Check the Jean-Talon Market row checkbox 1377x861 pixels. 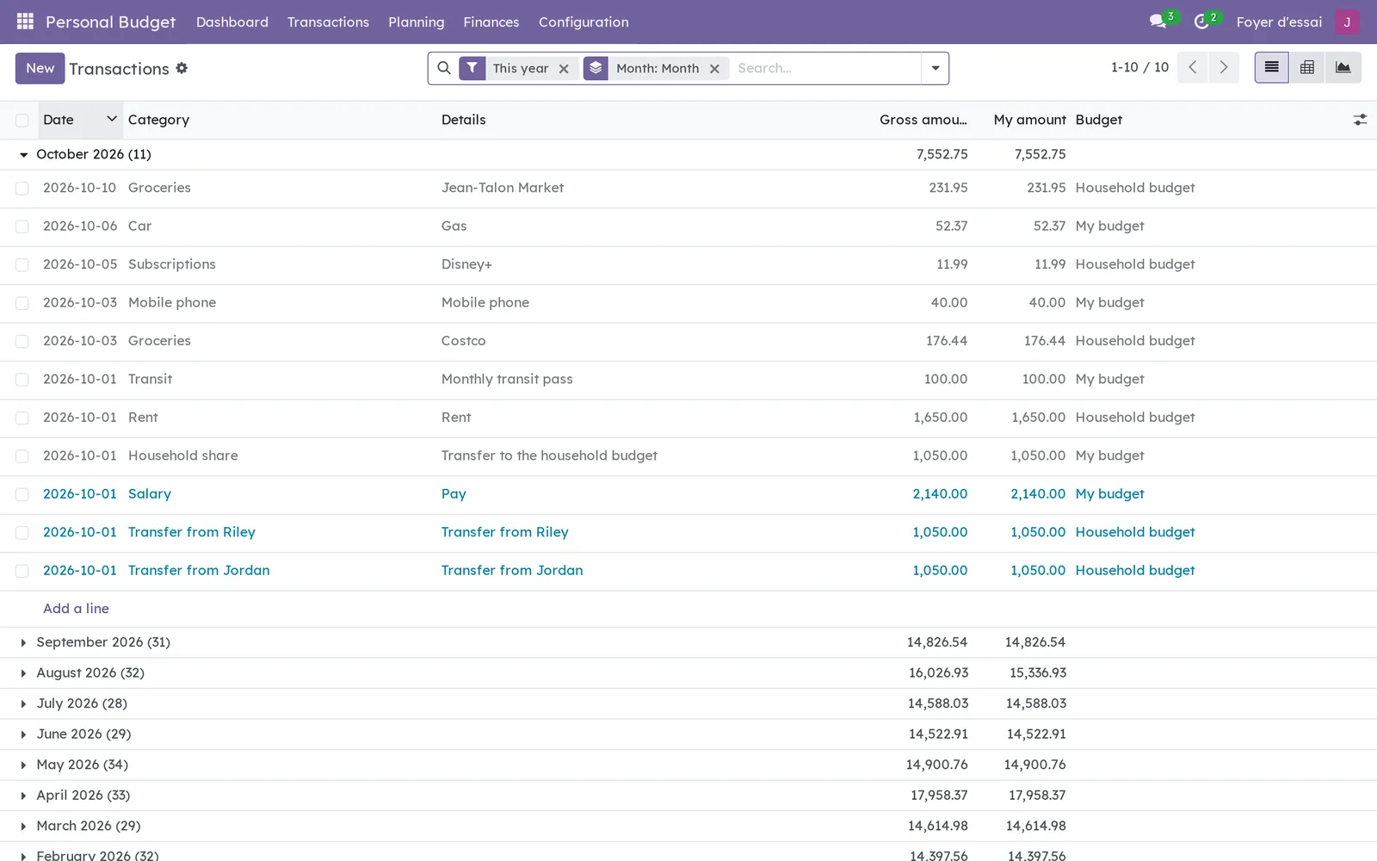pos(22,189)
